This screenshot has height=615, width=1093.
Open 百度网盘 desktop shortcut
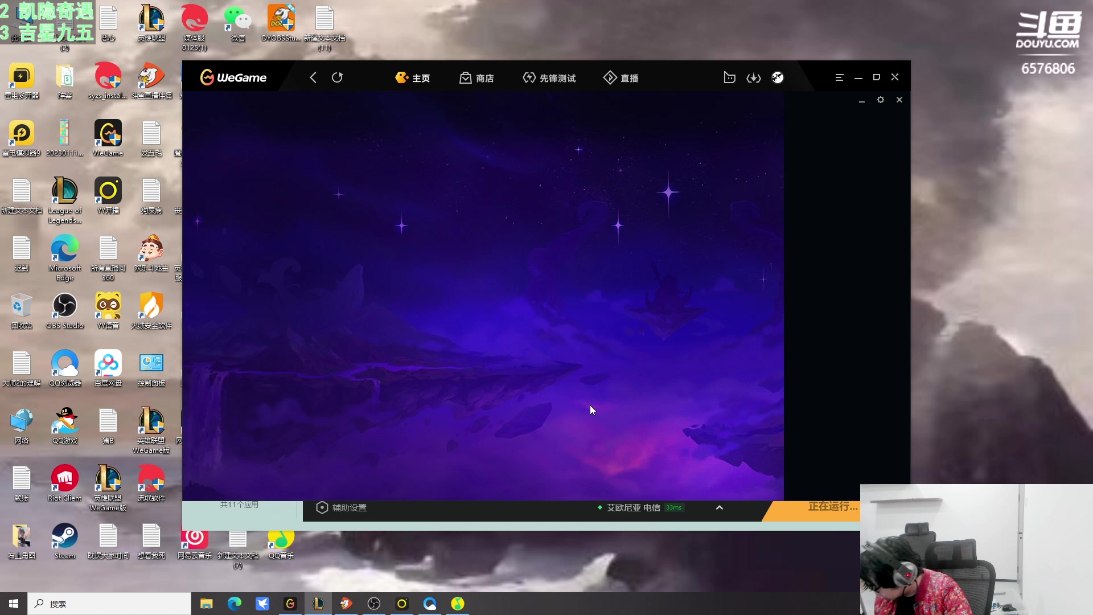[108, 369]
